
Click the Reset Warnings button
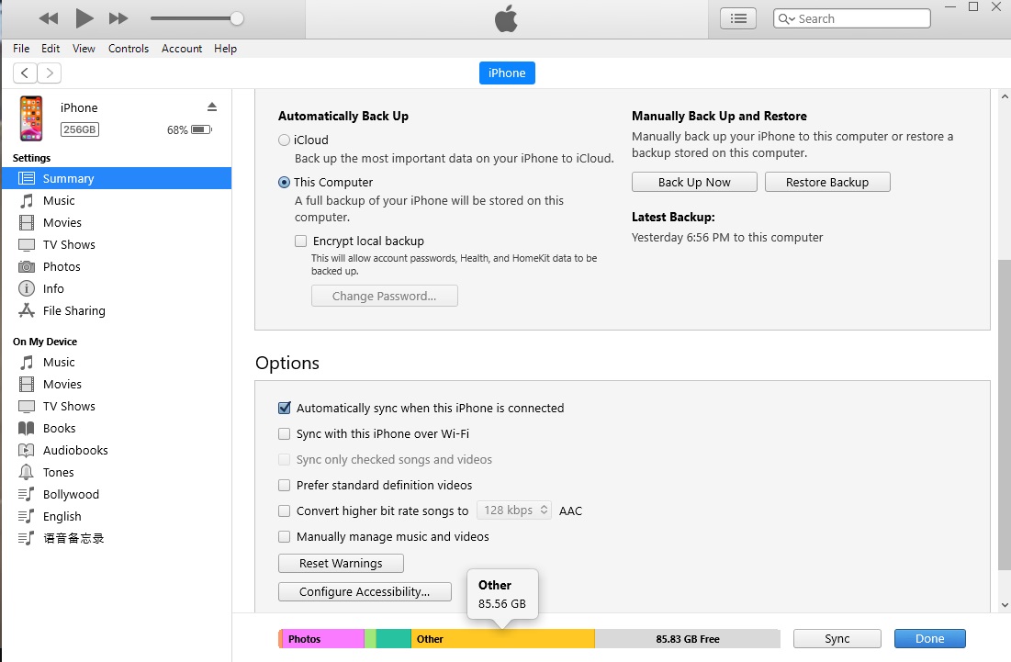(341, 564)
